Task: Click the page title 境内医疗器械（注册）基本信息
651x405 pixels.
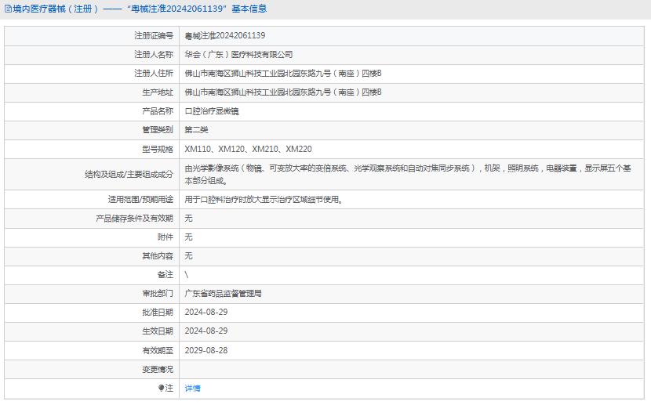Action: pos(140,9)
